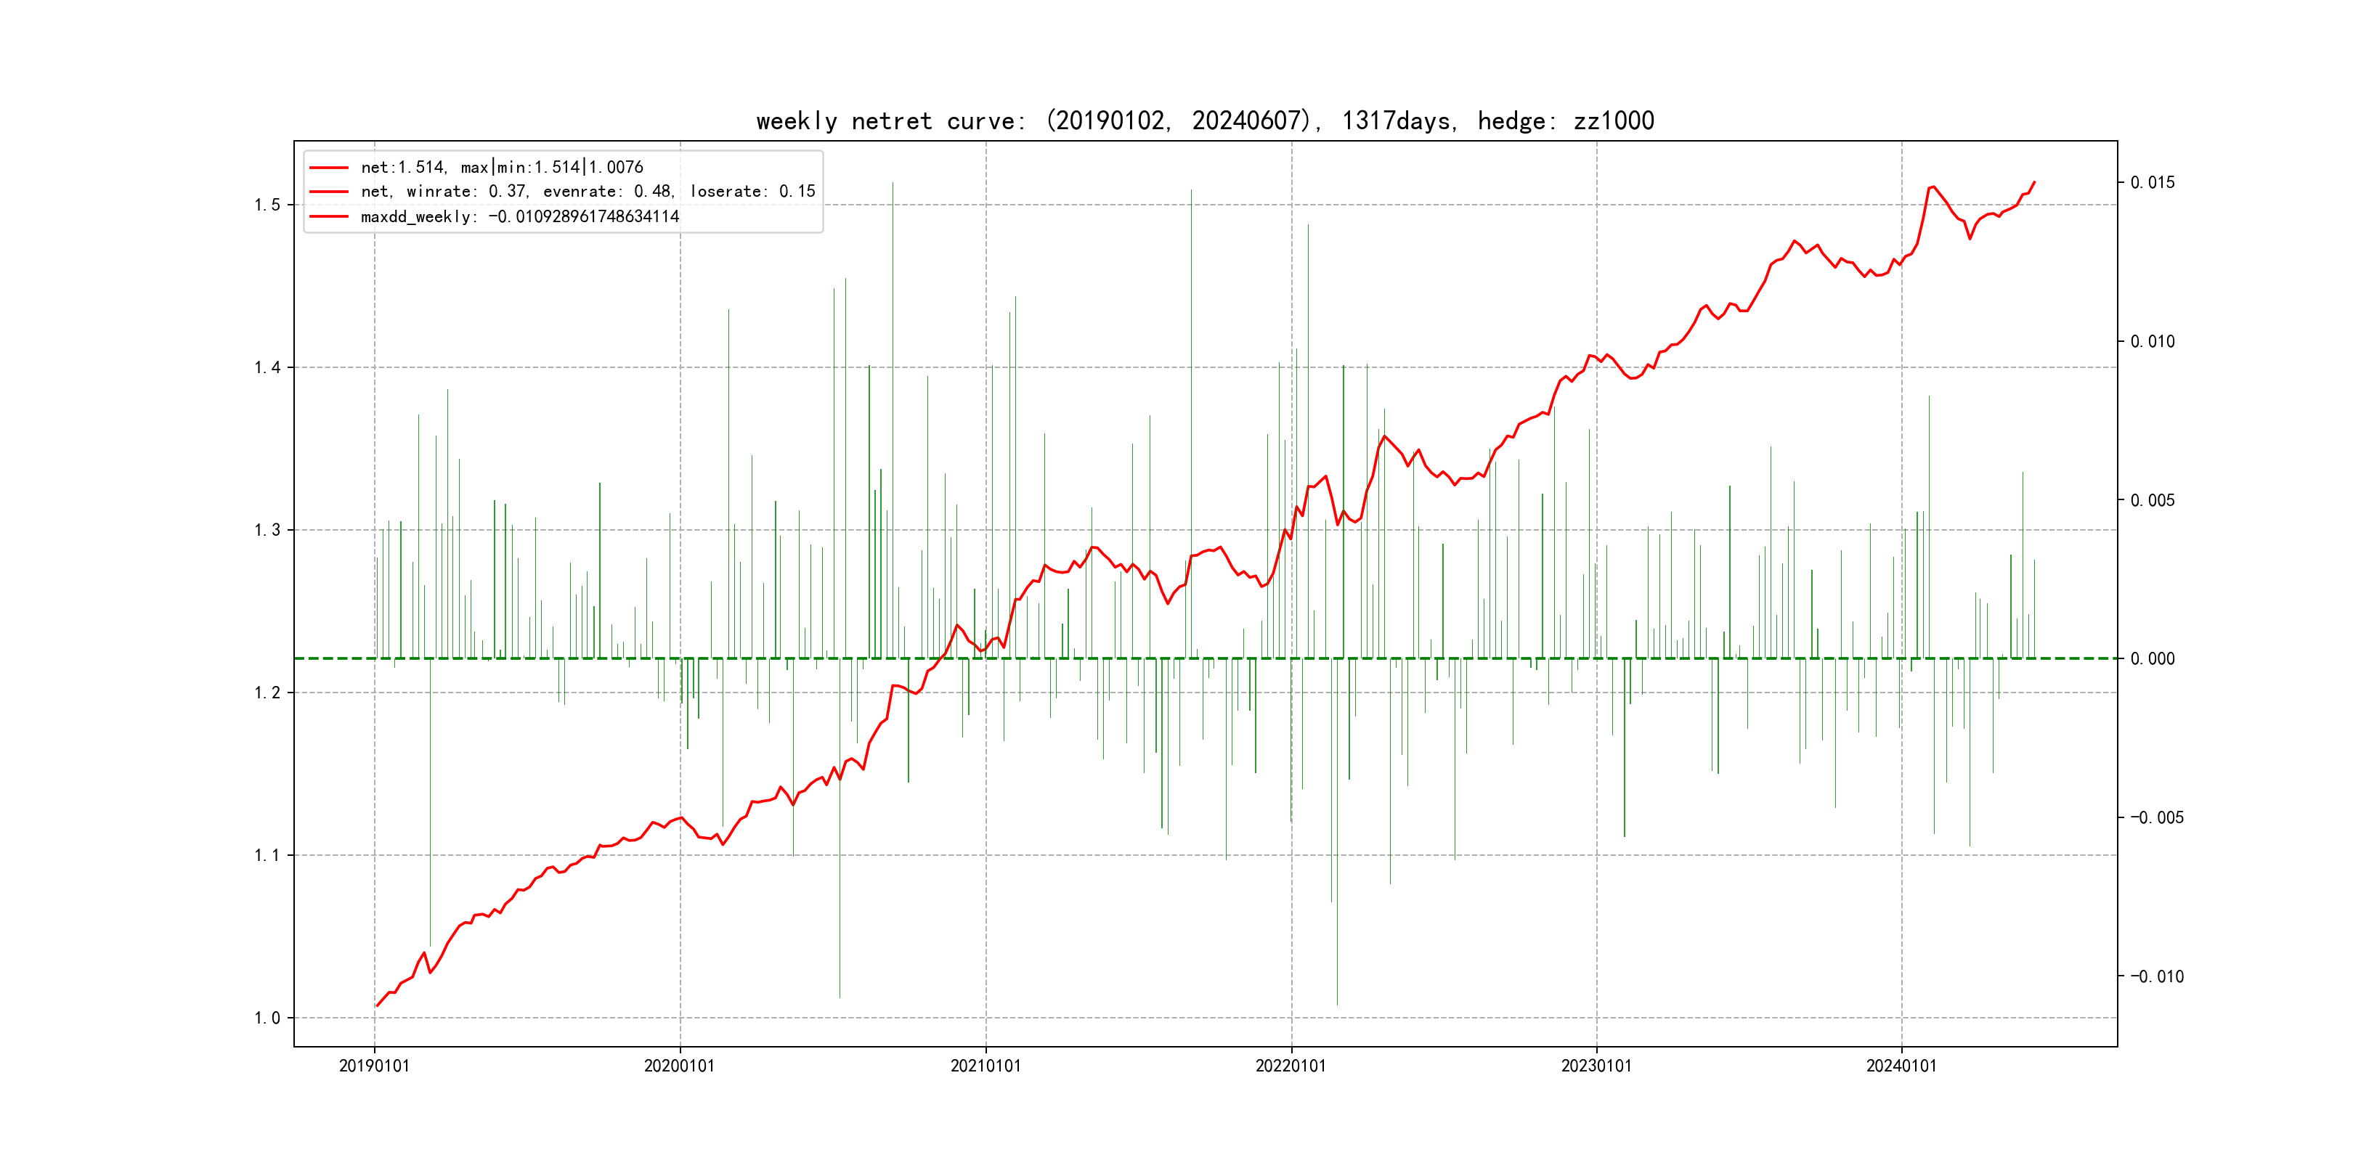Click the 1.1 left y-axis label

pos(267,856)
